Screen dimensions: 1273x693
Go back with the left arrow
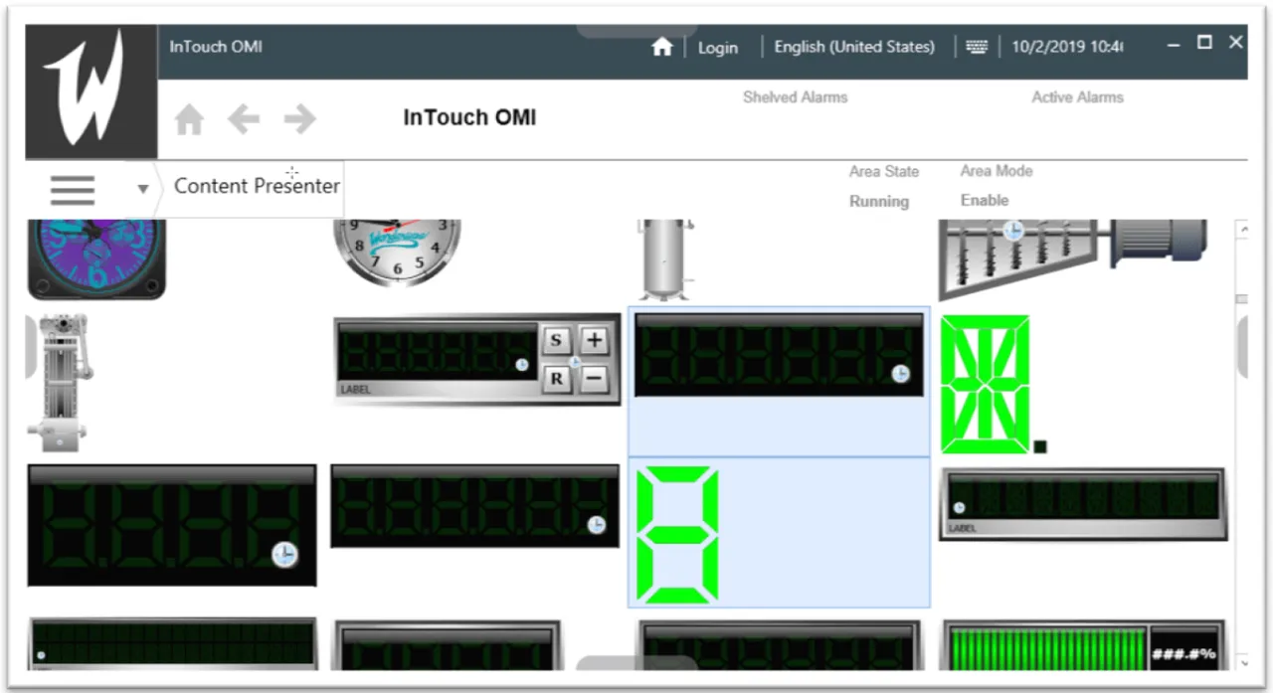(244, 119)
